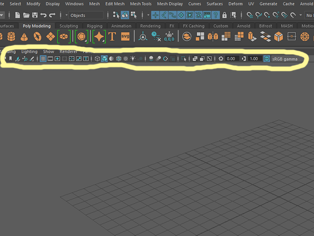Enable snap to curves magnet
Viewport: 314px width, 236px height.
(x=259, y=15)
